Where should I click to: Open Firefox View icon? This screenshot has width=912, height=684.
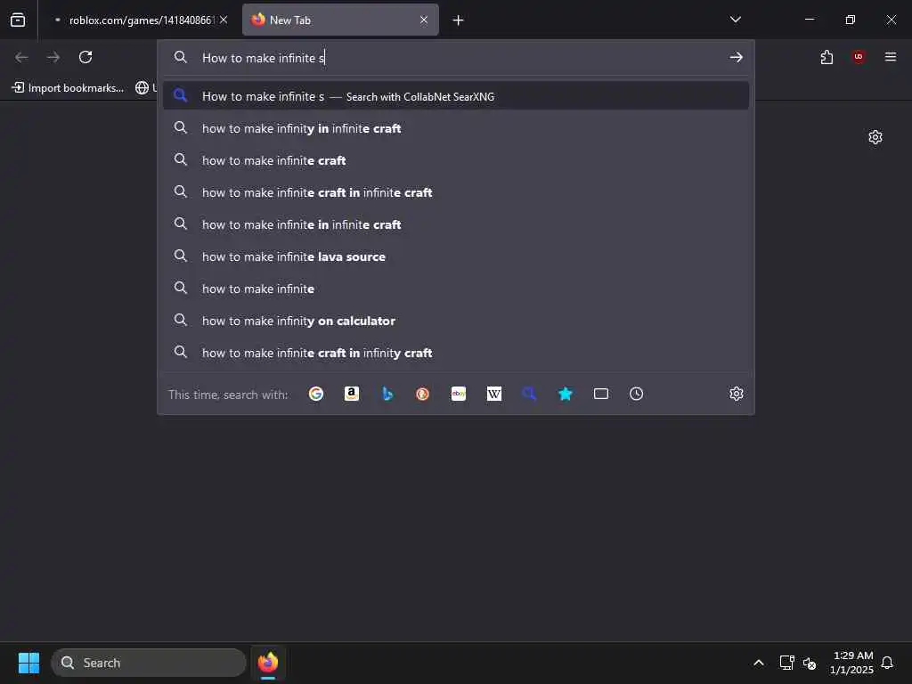point(18,20)
